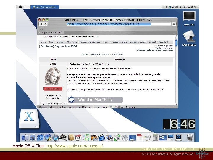Select the macthink tab in the menu bar
This screenshot has height=160, width=213.
pyautogui.click(x=45, y=7)
